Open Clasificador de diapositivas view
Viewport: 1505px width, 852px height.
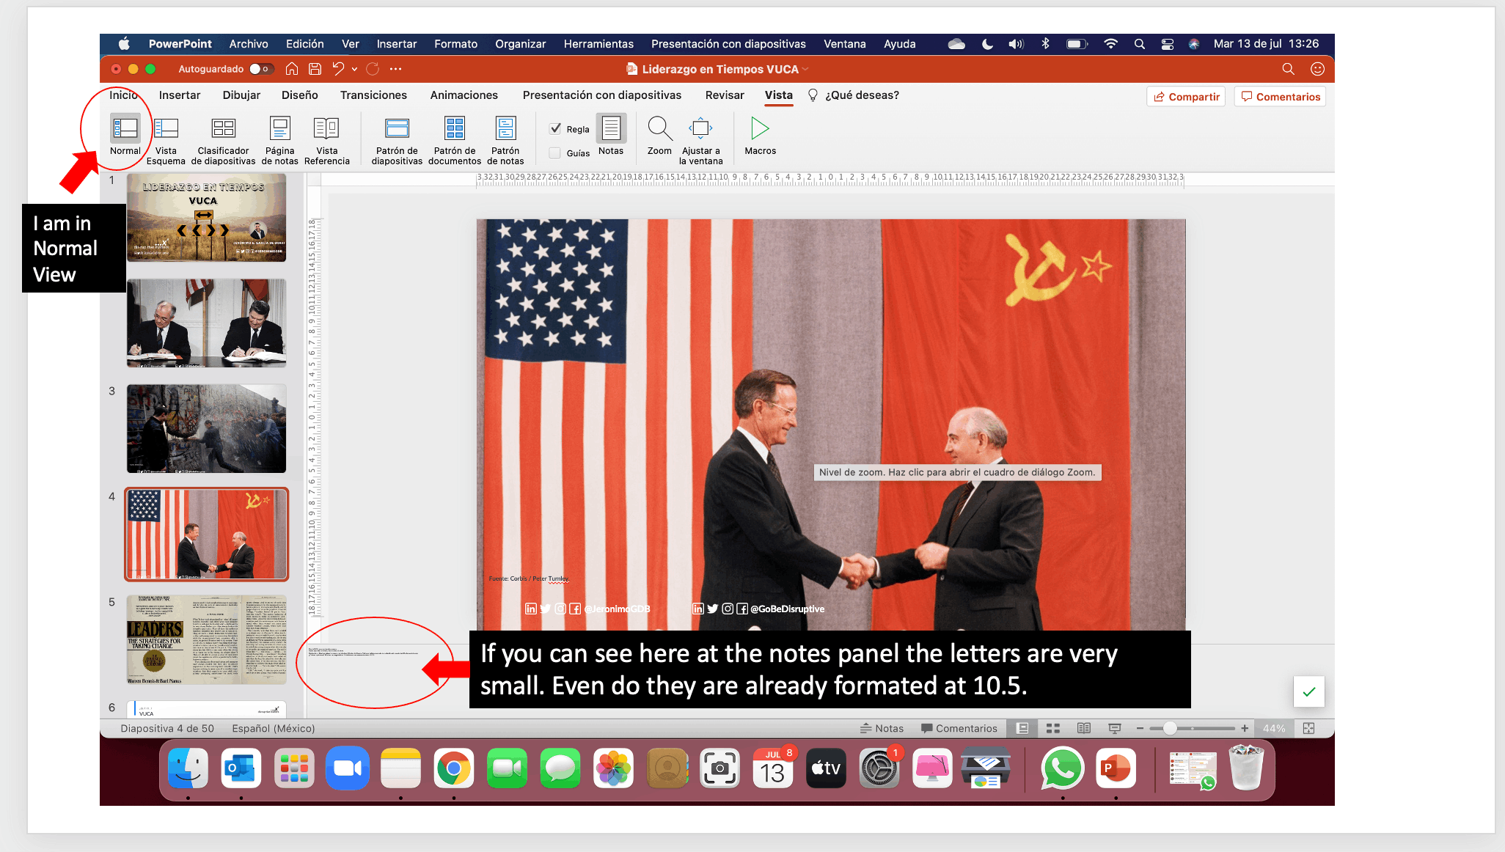click(x=223, y=139)
